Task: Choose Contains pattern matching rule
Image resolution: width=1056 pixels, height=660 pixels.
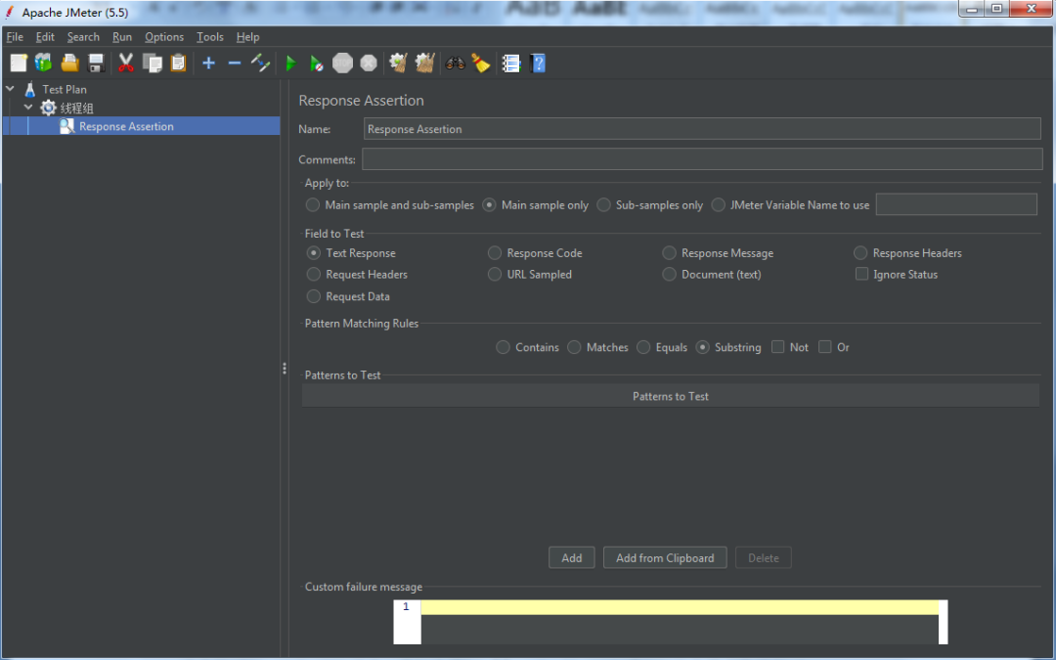Action: click(504, 347)
